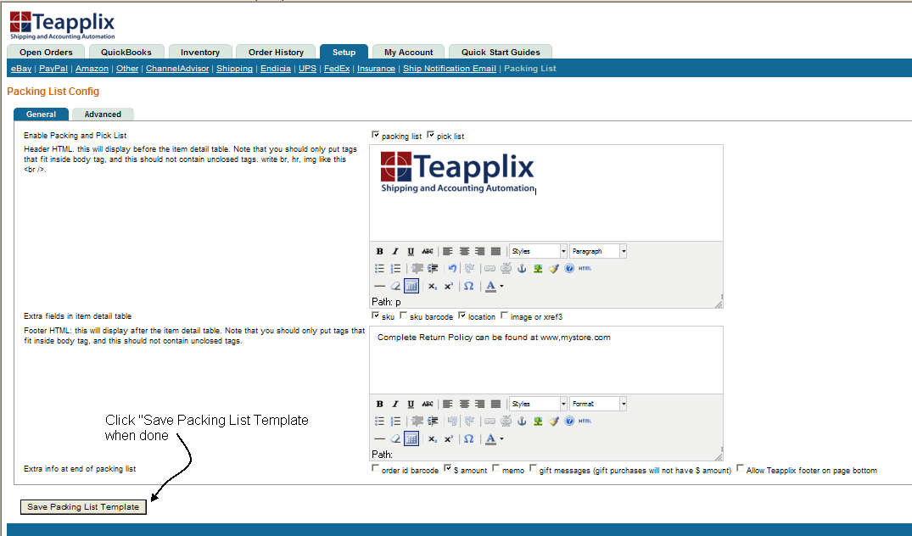Justify text fully in the footer editor
The height and width of the screenshot is (536, 912).
tap(495, 404)
